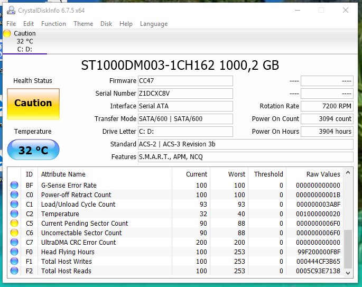
Task: Click the Transfer Mode field SATA/600
Action: click(185, 119)
